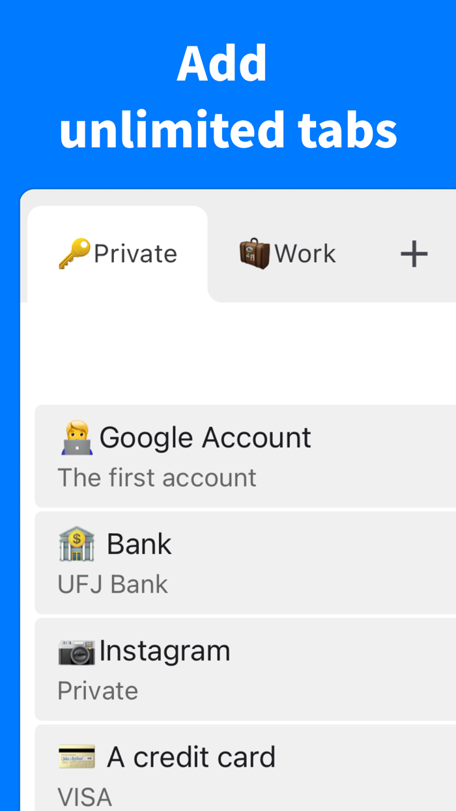Click the subtitle text UFJ Bank

[113, 583]
